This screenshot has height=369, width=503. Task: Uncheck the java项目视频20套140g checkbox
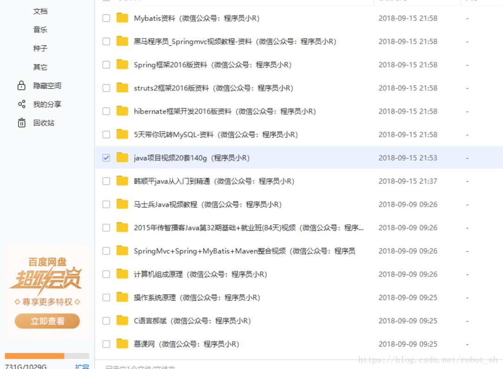click(x=106, y=158)
